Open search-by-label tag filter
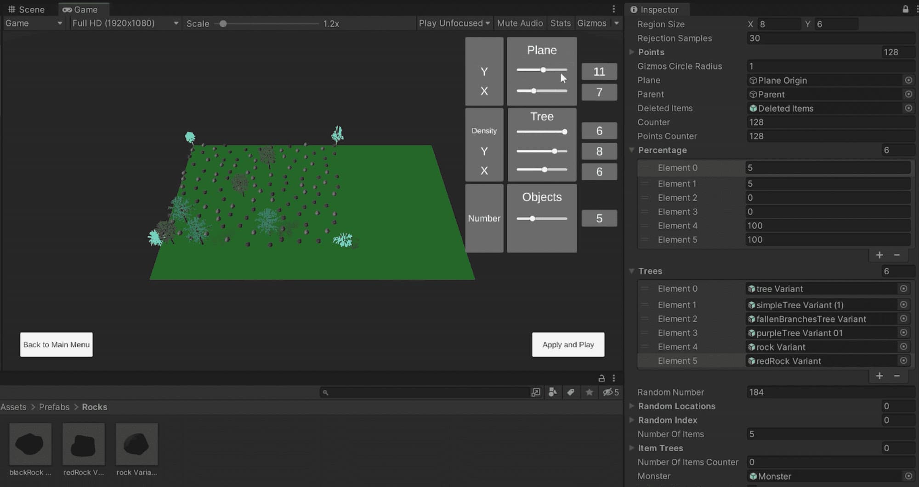 (571, 392)
